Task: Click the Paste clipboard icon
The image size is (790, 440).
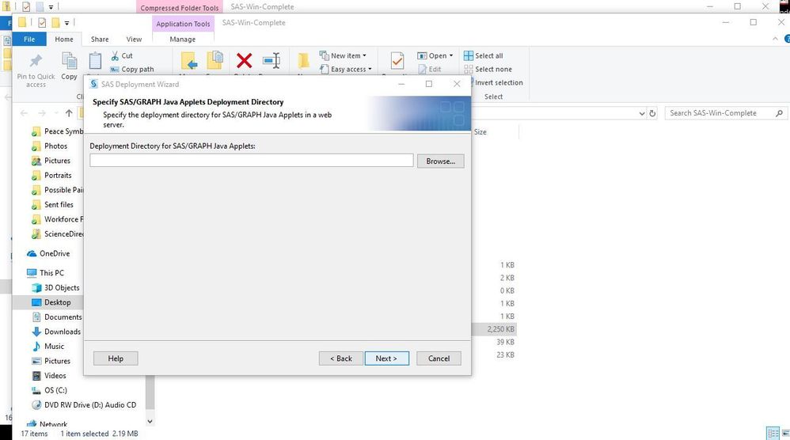Action: tap(95, 61)
